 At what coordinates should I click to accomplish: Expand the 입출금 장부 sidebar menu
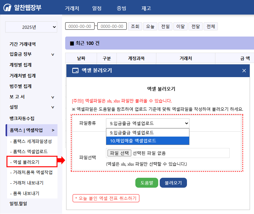[x=32, y=54]
